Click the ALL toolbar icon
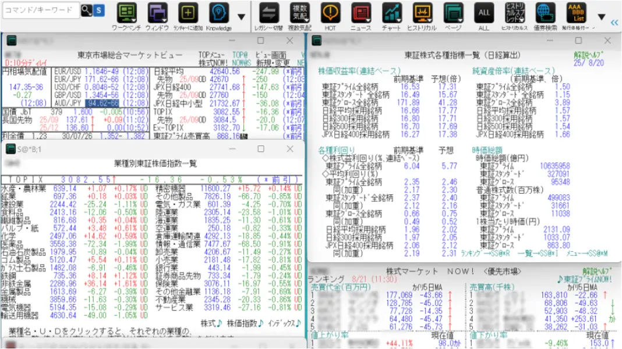Viewport: 622px width, 349px height. (x=483, y=13)
